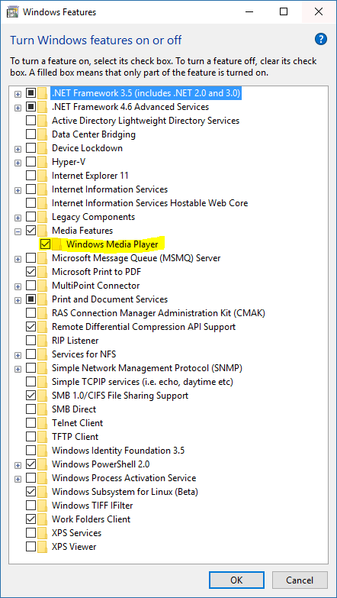The image size is (337, 598).
Task: Collapse the Media Features node
Action: click(18, 231)
